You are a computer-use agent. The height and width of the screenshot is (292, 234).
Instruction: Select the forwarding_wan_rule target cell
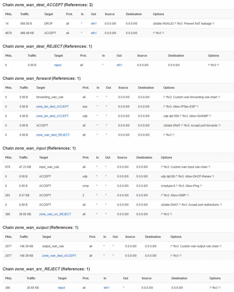[50, 97]
